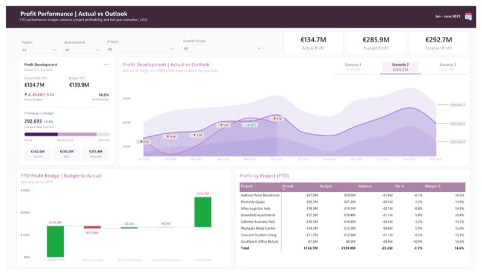
Task: Click the €285.9M Budget Profit card
Action: [x=376, y=43]
